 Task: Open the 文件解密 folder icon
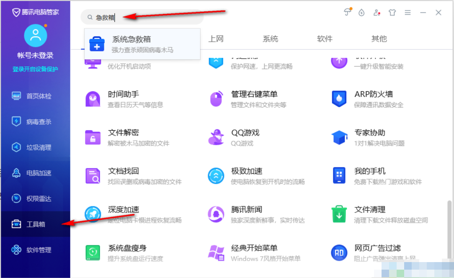click(x=93, y=137)
